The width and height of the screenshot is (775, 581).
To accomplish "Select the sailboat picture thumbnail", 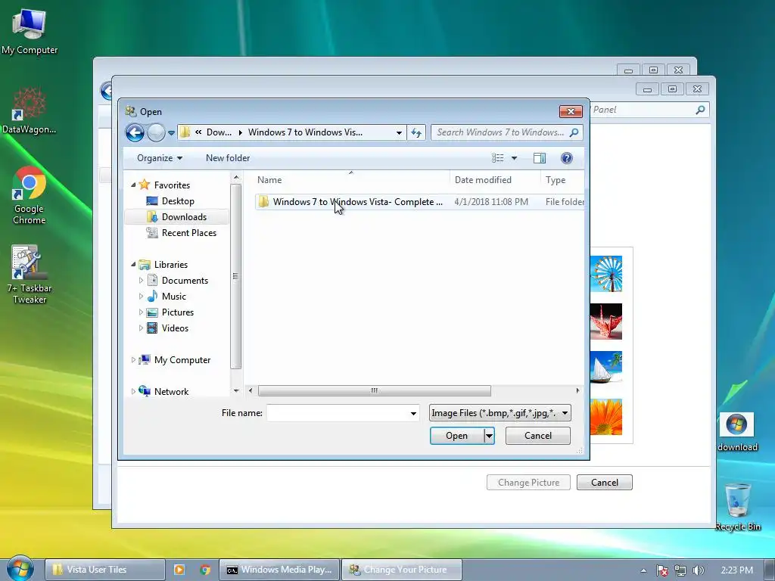I will pyautogui.click(x=606, y=367).
